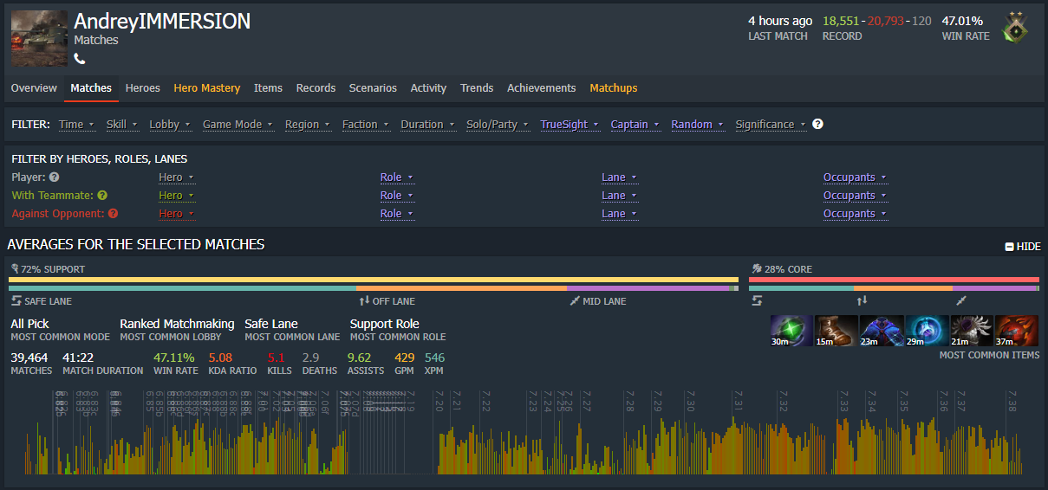This screenshot has width=1048, height=490.
Task: Click the AndreyIMMERSION player name link
Action: tap(162, 22)
